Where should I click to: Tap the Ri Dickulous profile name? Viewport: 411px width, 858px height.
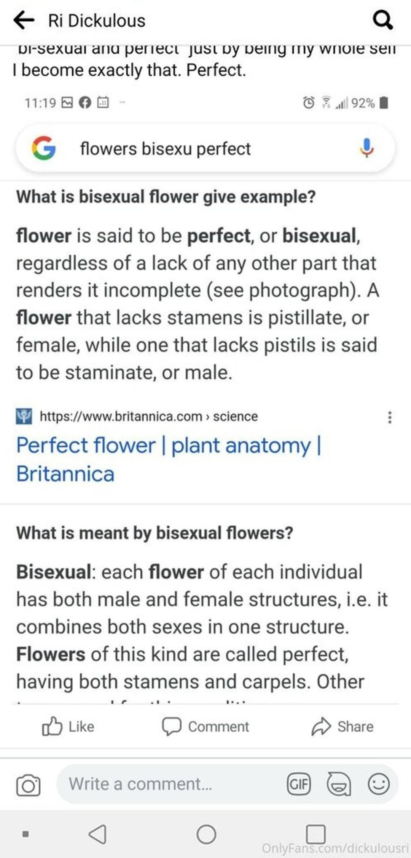pos(97,21)
